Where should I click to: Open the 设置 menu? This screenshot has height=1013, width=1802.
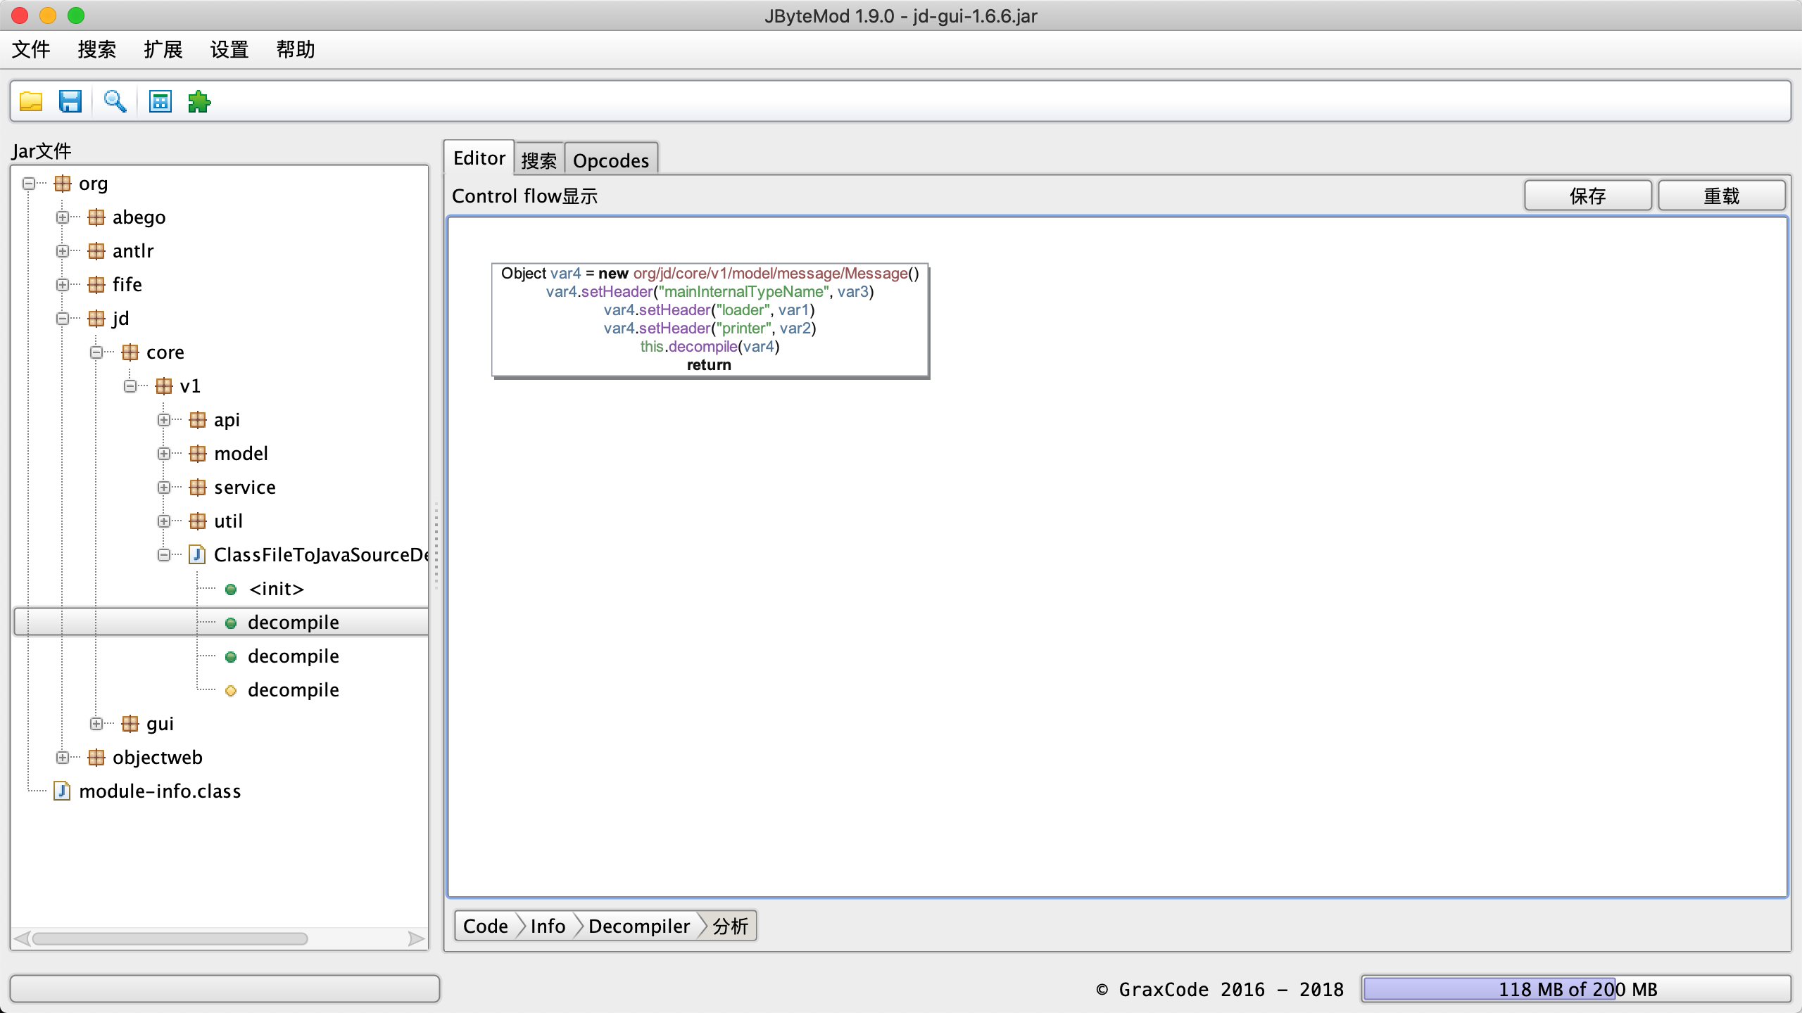point(228,49)
